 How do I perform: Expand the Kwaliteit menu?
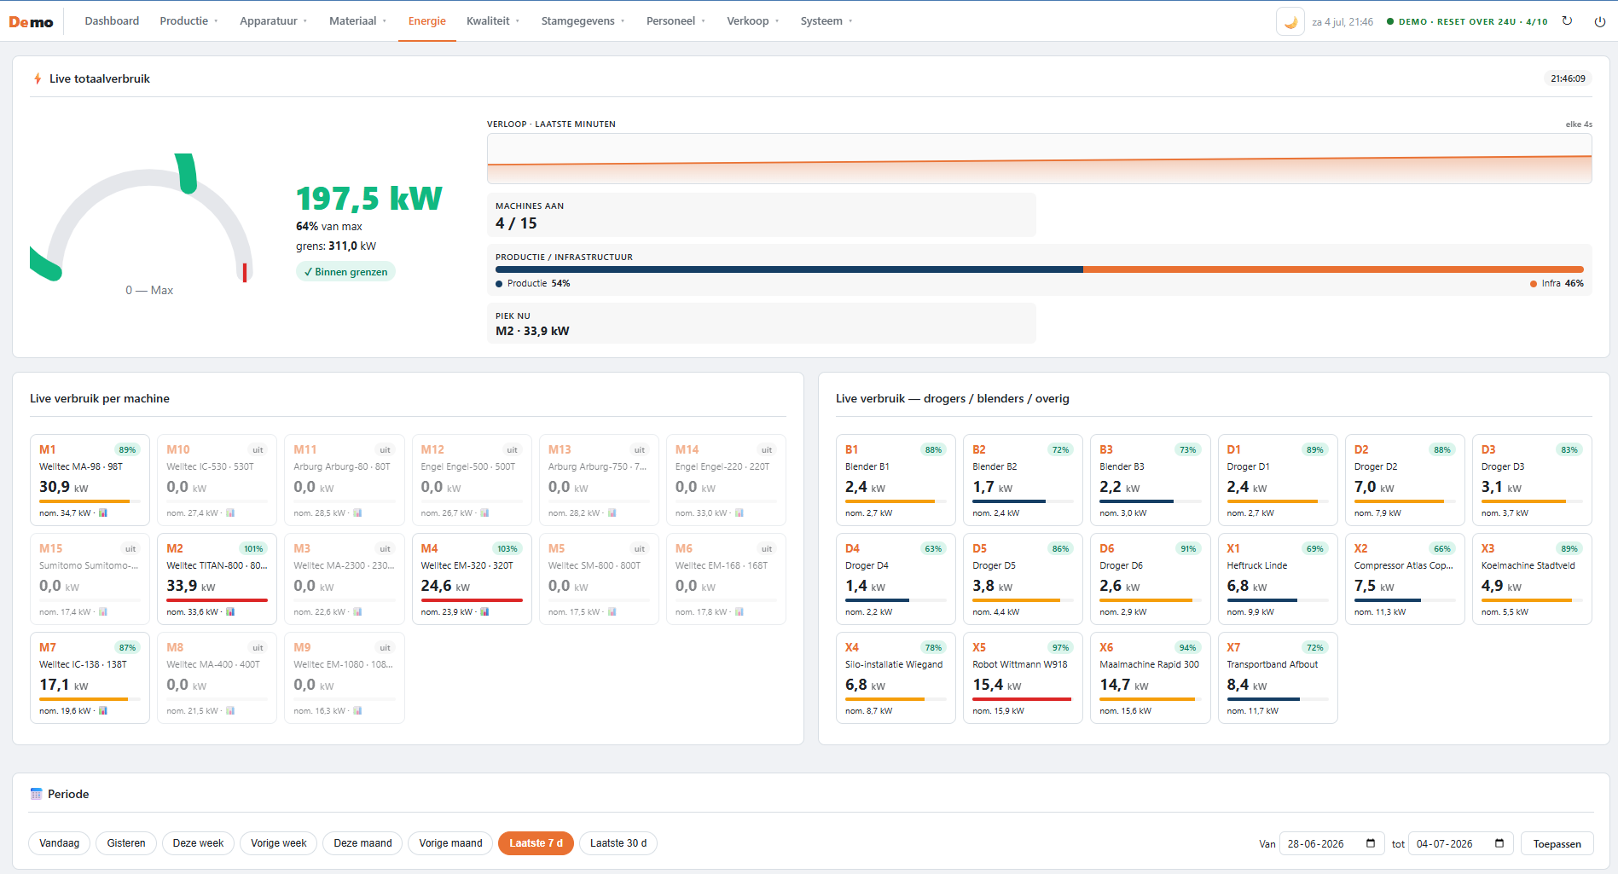pyautogui.click(x=493, y=21)
